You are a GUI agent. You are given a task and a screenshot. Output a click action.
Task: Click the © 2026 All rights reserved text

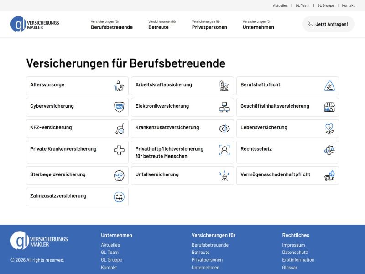[37, 260]
